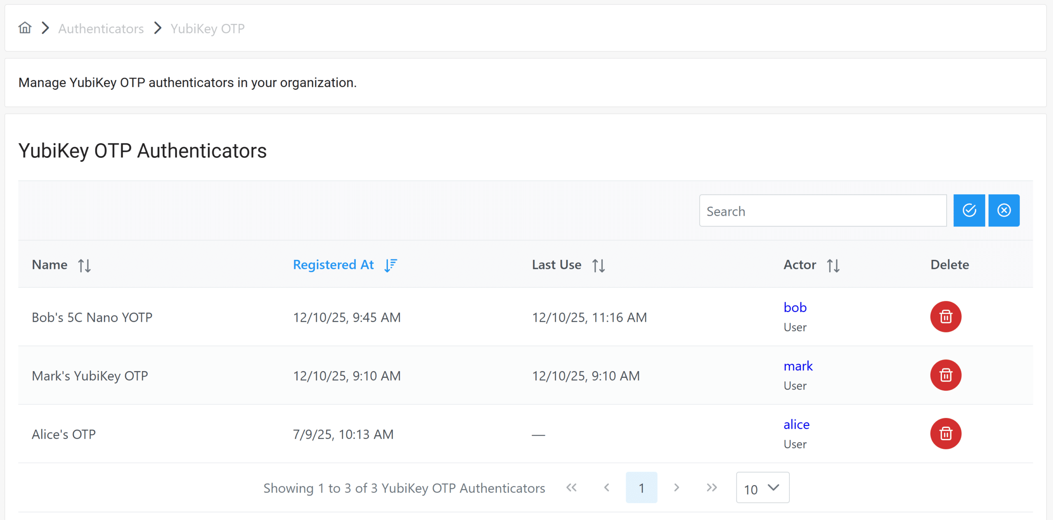The height and width of the screenshot is (520, 1053).
Task: Jump to last page double arrow
Action: (712, 488)
